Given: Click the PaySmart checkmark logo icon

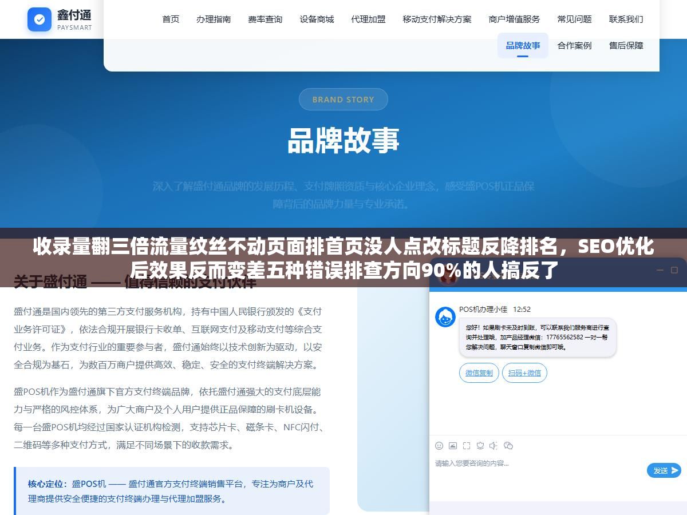Looking at the screenshot, I should 40,19.
